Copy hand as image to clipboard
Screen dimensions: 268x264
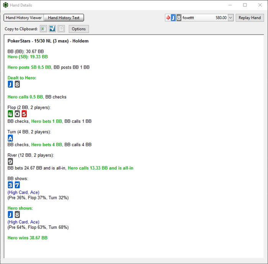43,29
